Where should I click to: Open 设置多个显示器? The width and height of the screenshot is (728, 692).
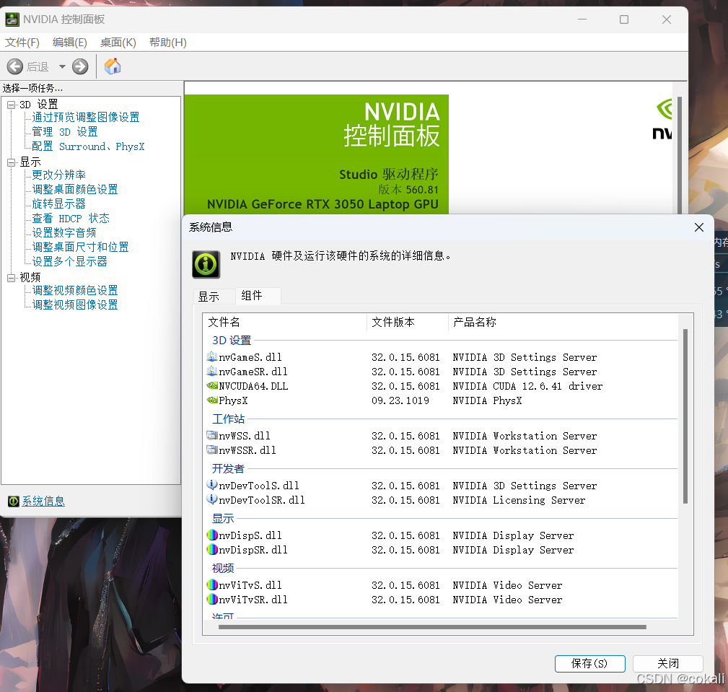pyautogui.click(x=70, y=261)
